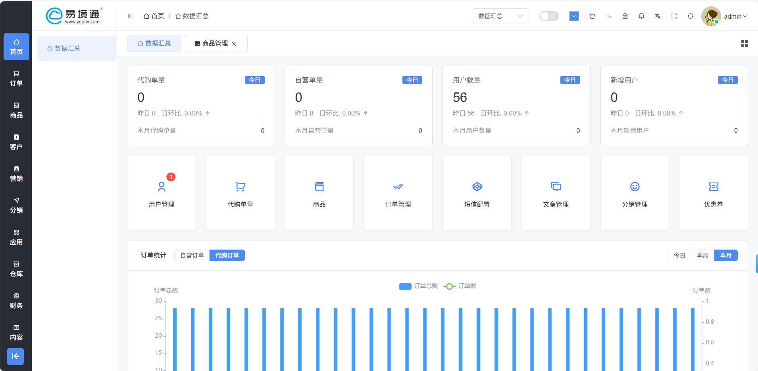
Task: Open 分销管理 shortcut card
Action: [x=635, y=192]
